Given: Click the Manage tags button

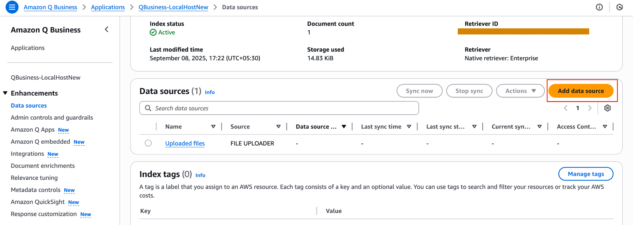Looking at the screenshot, I should click(x=586, y=174).
